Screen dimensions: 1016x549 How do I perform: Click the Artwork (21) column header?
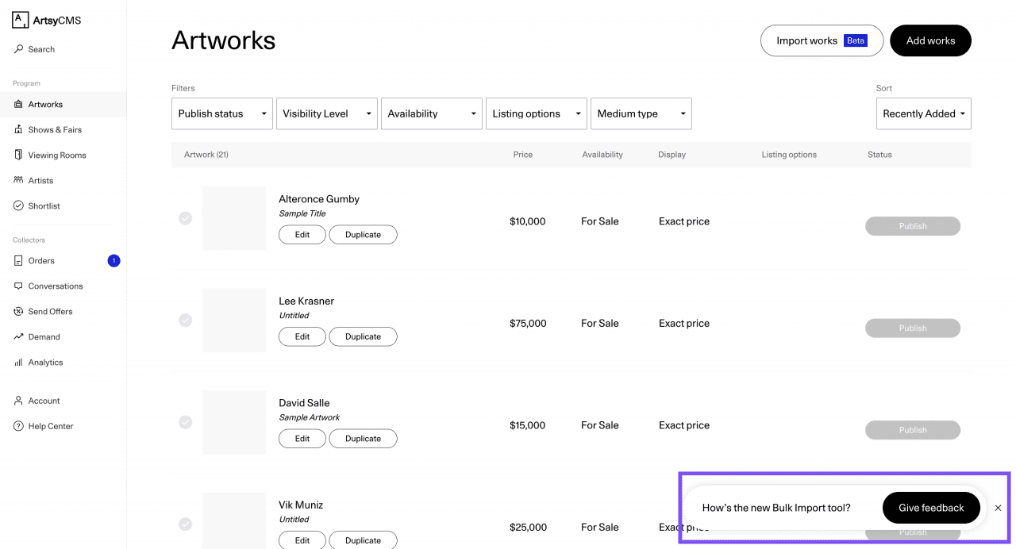point(206,155)
